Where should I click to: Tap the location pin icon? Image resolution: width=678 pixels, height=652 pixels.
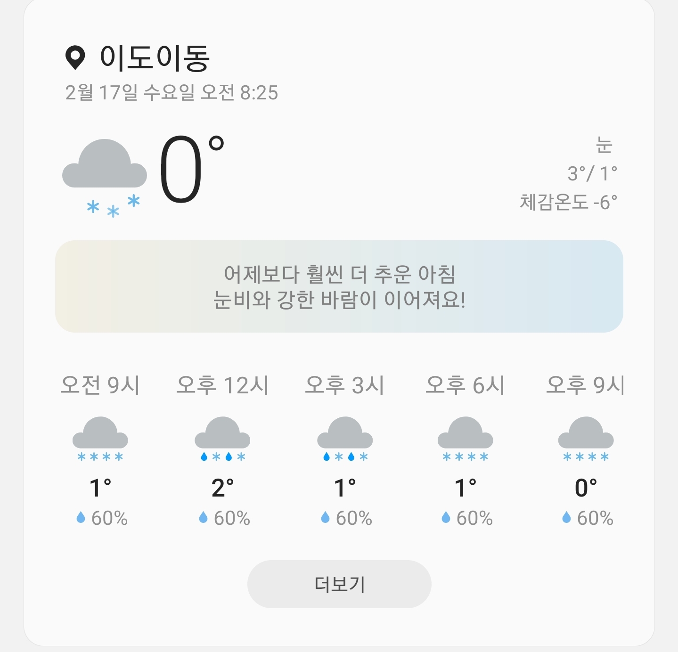pyautogui.click(x=75, y=58)
